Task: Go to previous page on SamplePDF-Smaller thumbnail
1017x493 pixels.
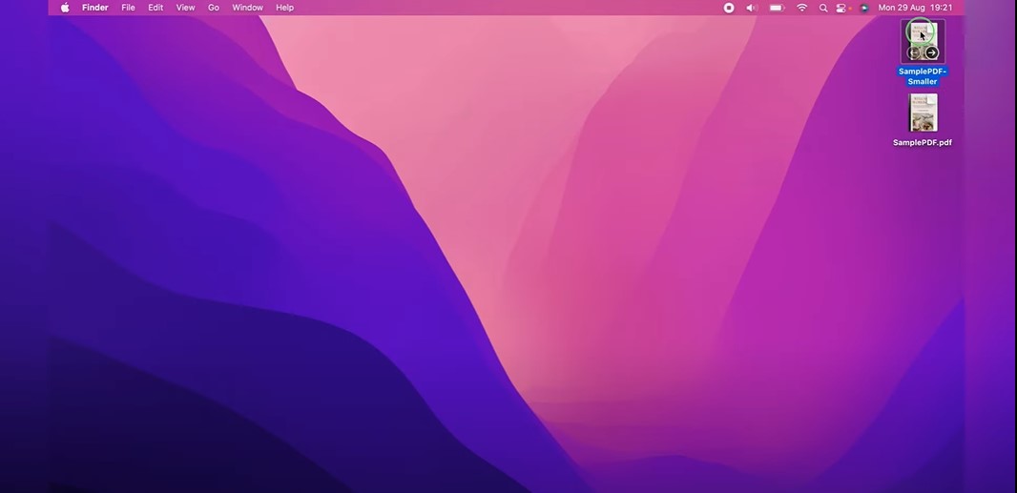Action: pyautogui.click(x=914, y=52)
